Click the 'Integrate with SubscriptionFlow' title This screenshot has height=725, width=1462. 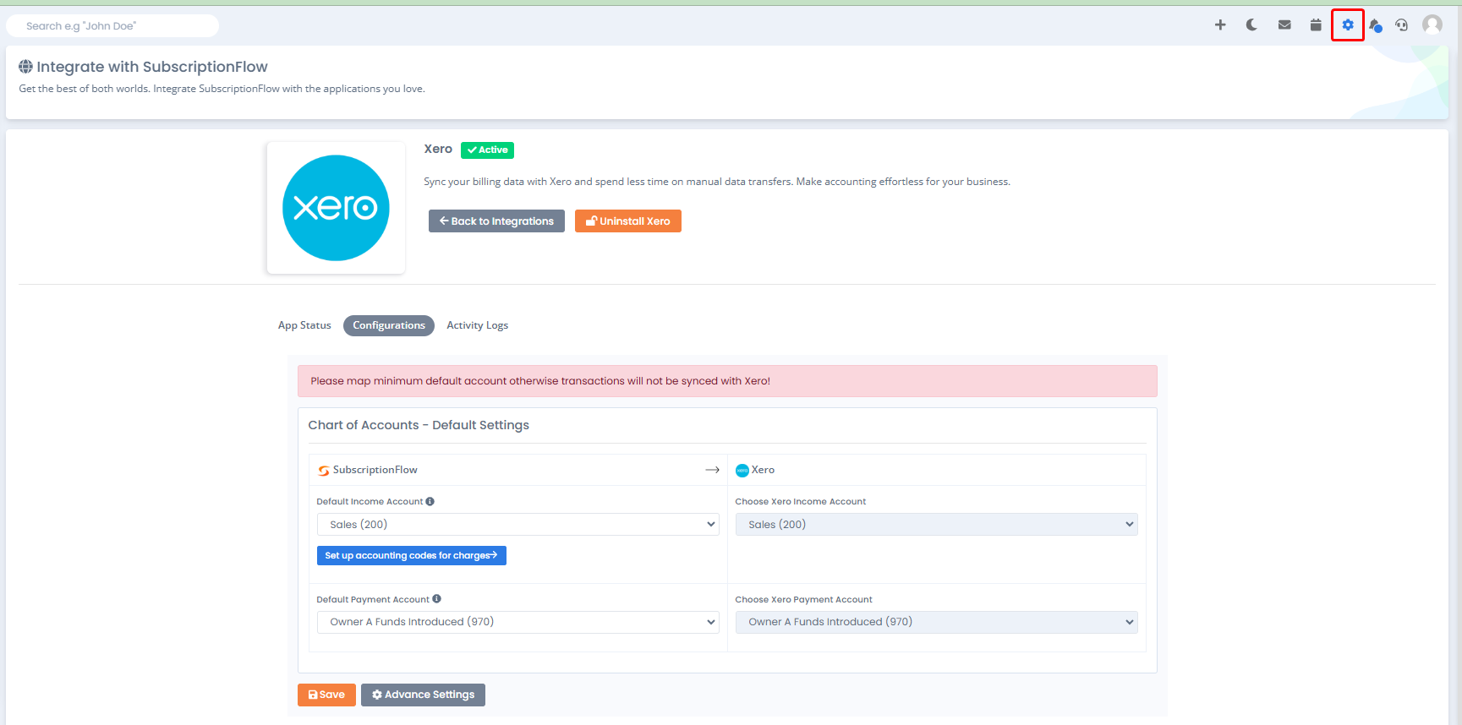(152, 67)
